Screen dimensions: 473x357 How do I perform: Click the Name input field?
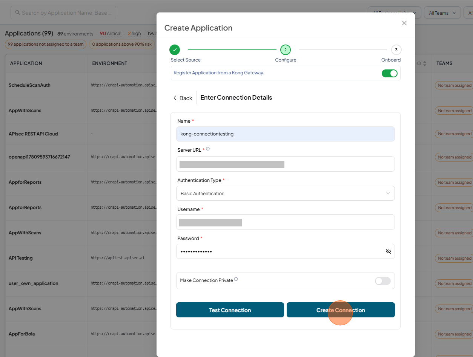pyautogui.click(x=286, y=134)
